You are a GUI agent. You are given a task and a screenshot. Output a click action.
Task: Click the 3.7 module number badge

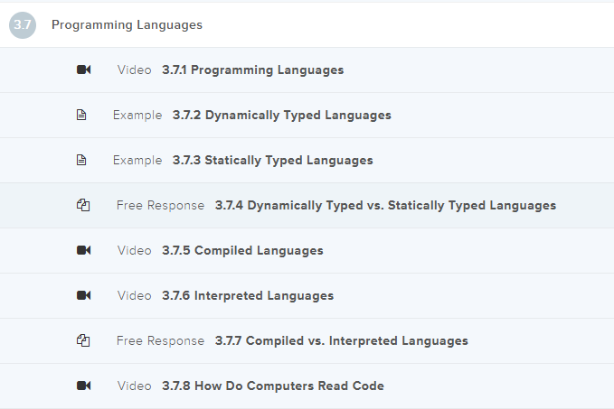pos(23,25)
